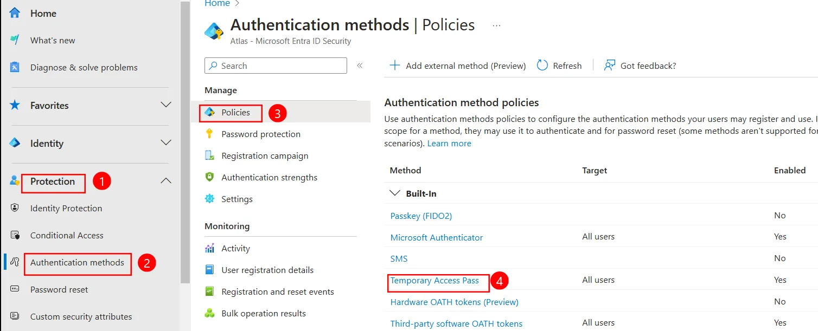Follow the Learn more link
Image resolution: width=818 pixels, height=331 pixels.
pos(449,144)
